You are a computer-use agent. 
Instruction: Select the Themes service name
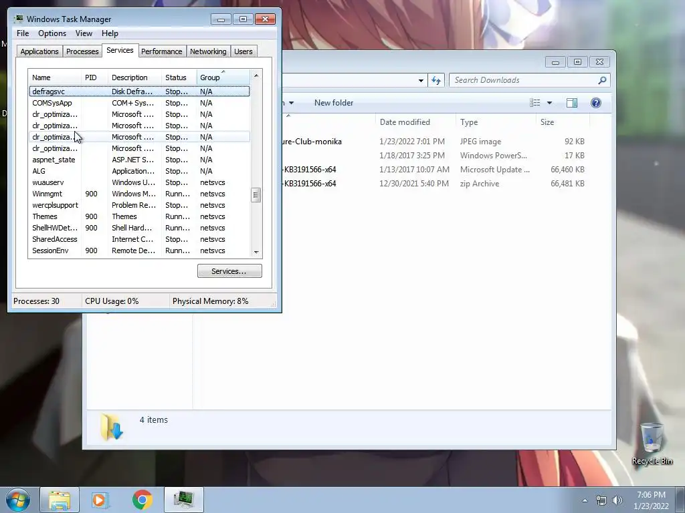pos(45,216)
